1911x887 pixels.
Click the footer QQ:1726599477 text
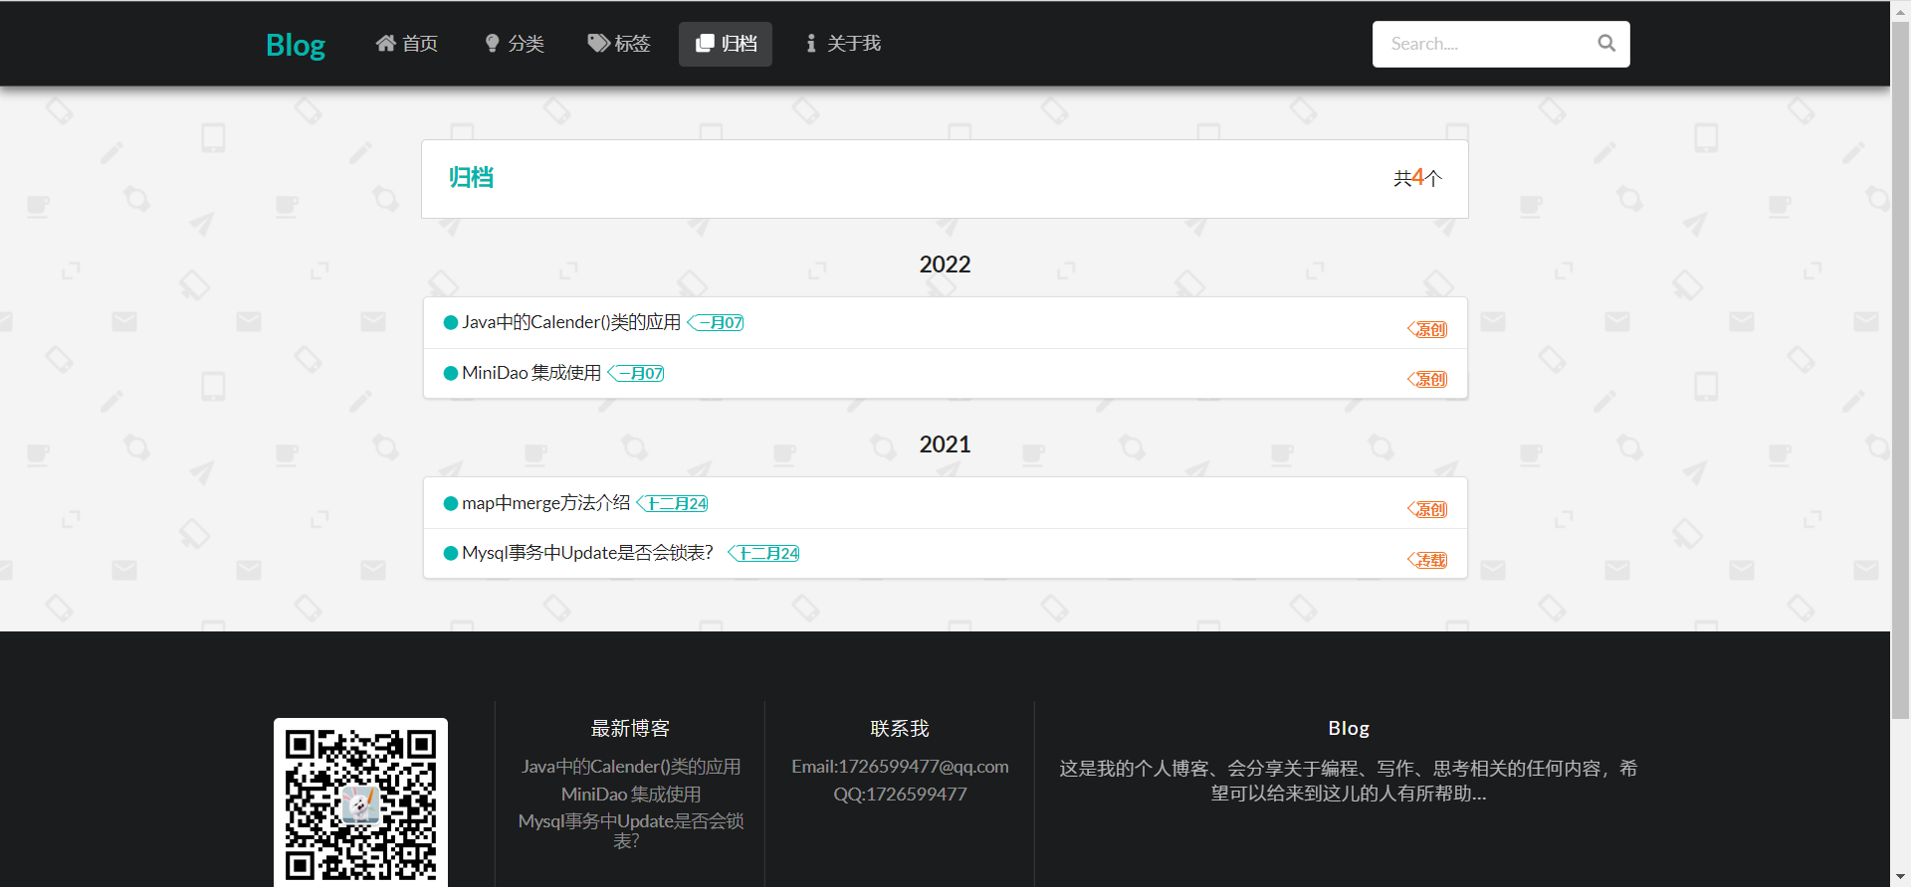coord(900,795)
